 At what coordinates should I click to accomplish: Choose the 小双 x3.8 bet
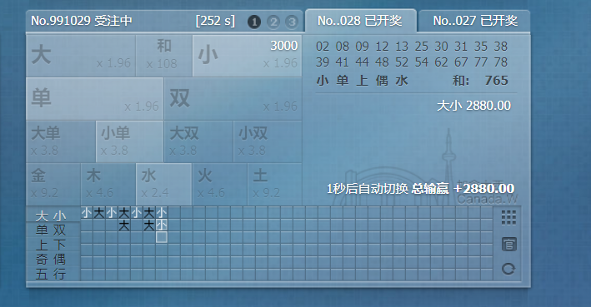268,141
